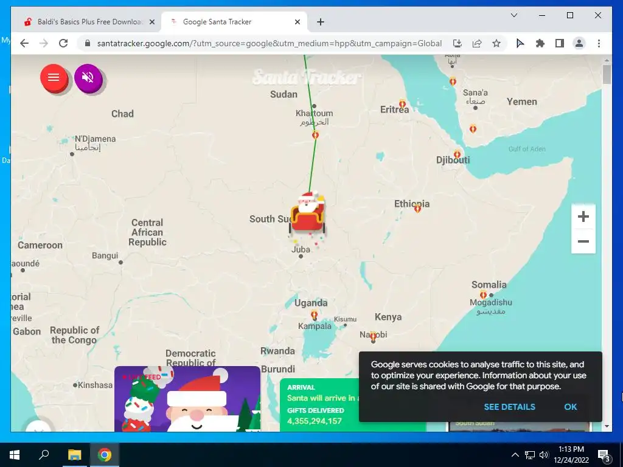
Task: Close the Google Santa Tracker tab
Action: click(297, 22)
